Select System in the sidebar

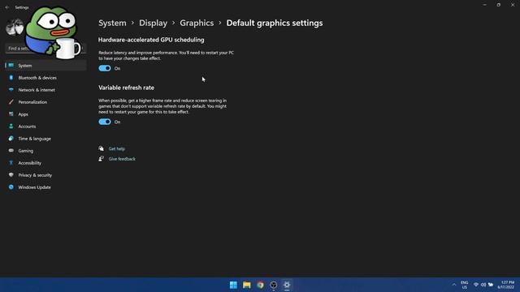click(x=45, y=66)
